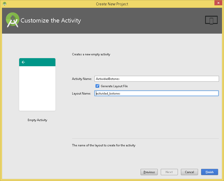The width and height of the screenshot is (224, 181).
Task: Click the back arrow in activity preview
Action: click(x=23, y=62)
